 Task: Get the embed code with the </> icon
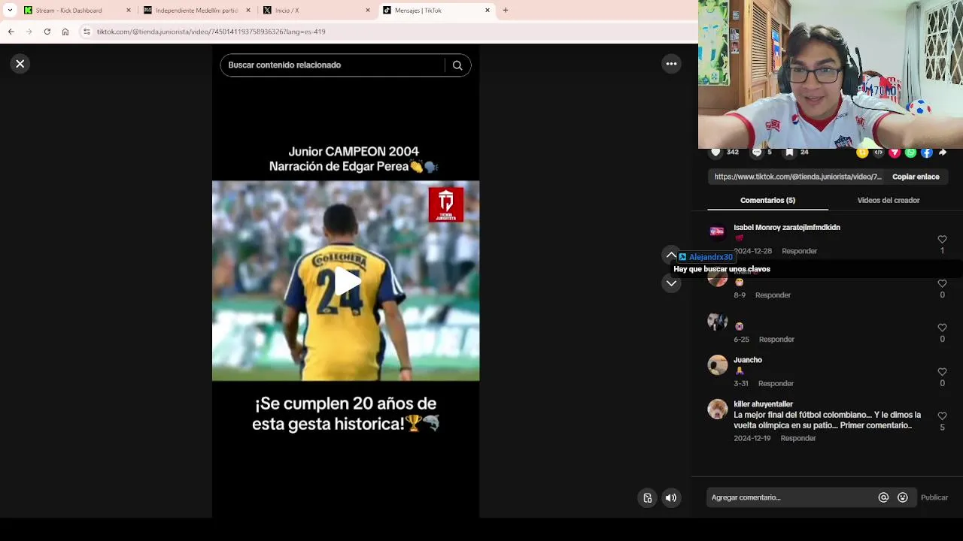[878, 153]
